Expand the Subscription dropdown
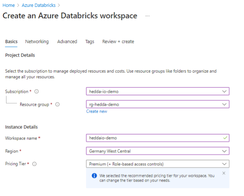Image resolution: width=244 pixels, height=196 pixels. 224,92
